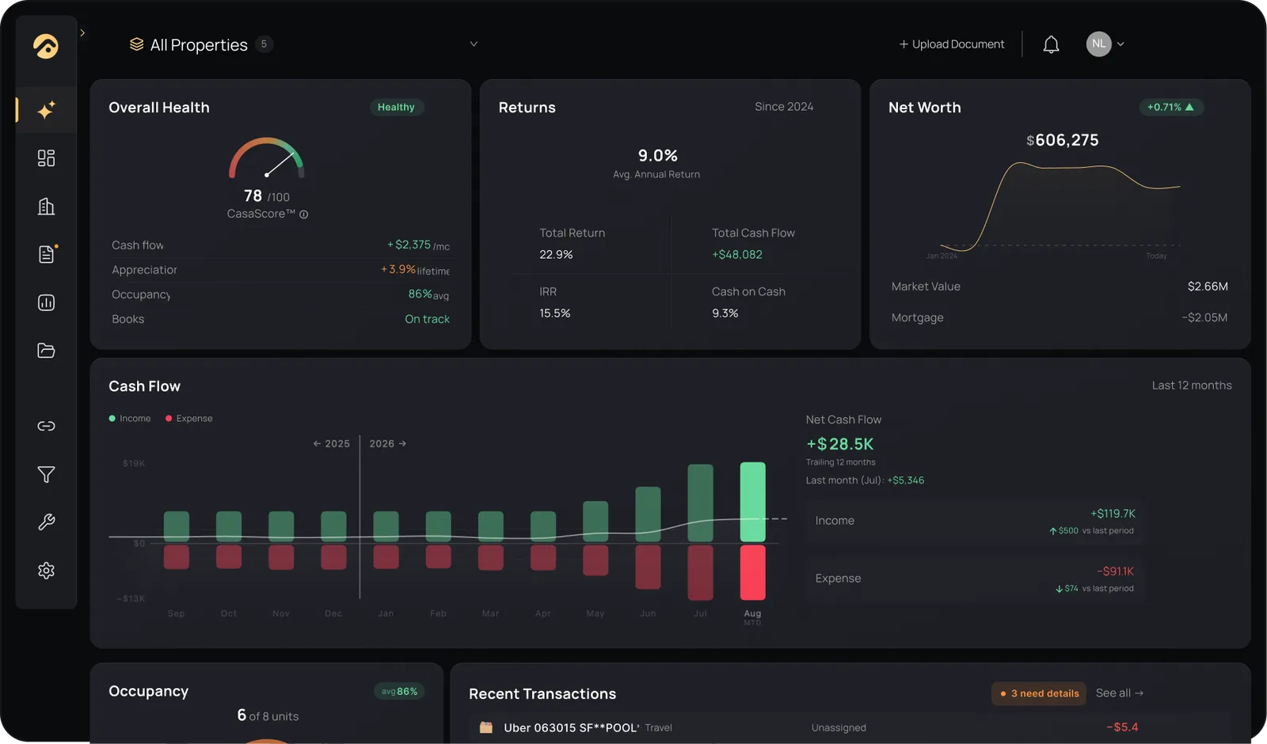Click the Books On track status
This screenshot has height=744, width=1267.
pyautogui.click(x=427, y=319)
